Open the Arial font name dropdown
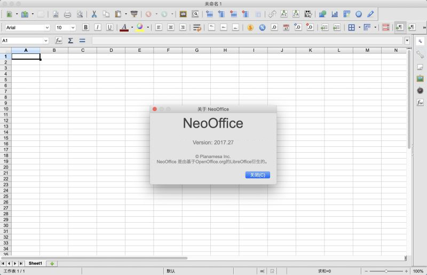Image resolution: width=427 pixels, height=275 pixels. [x=47, y=28]
